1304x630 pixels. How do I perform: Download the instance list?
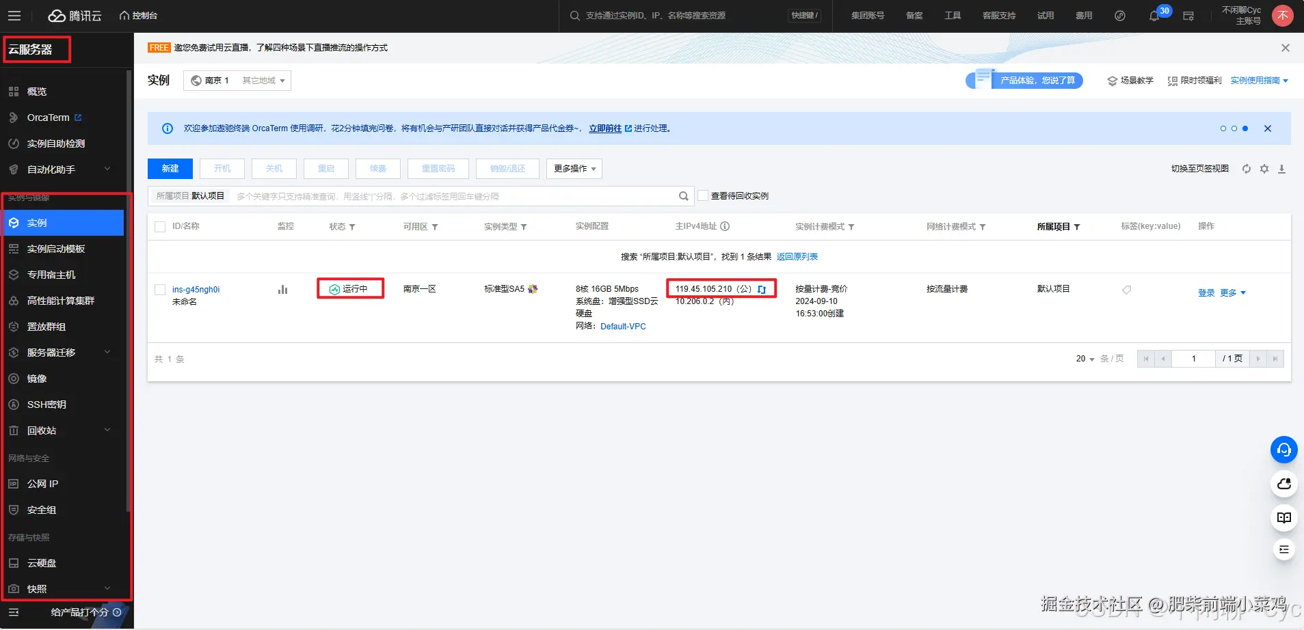coord(1282,169)
